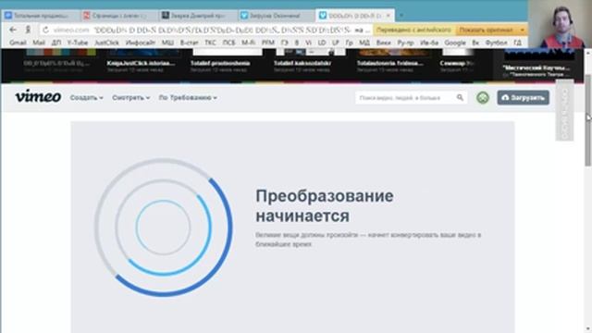Switch to the second browser tab
This screenshot has width=592, height=333.
(119, 16)
